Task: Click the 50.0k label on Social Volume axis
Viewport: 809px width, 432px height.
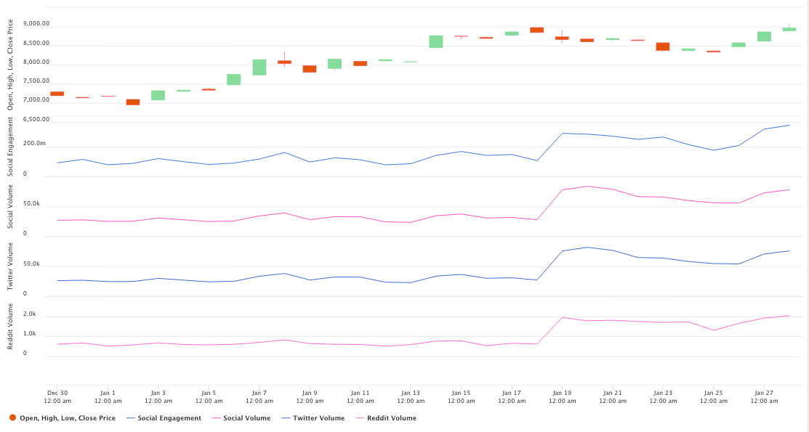Action: [x=31, y=203]
